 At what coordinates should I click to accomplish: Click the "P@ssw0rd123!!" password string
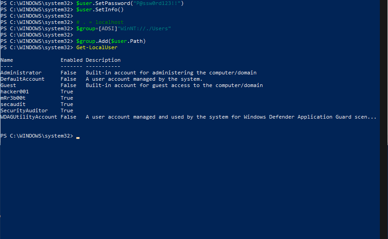point(154,3)
